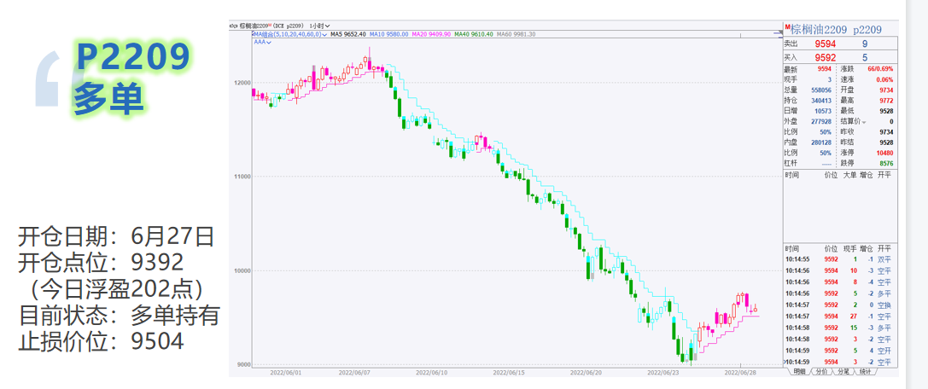Click the 开盘 value 9734

[886, 90]
